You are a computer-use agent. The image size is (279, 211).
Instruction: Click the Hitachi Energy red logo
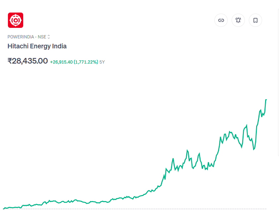tap(15, 20)
